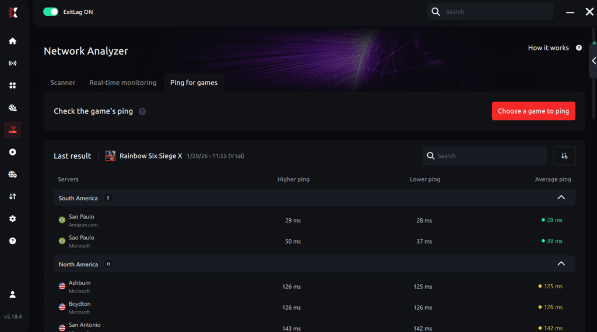
Task: Open the Home page in sidebar
Action: 13,41
